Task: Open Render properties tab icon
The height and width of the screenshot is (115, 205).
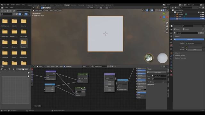Action: pyautogui.click(x=171, y=34)
